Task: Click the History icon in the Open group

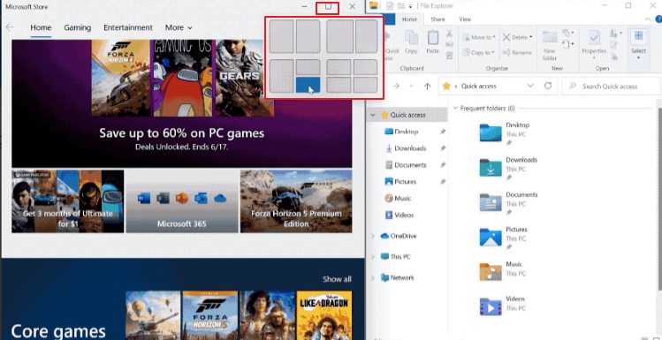Action: [614, 57]
